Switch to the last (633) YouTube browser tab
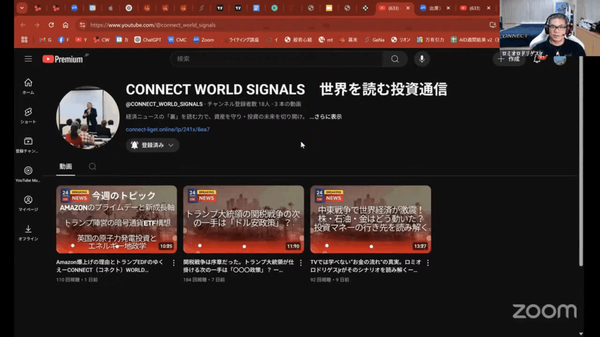The image size is (600, 337). [x=471, y=8]
